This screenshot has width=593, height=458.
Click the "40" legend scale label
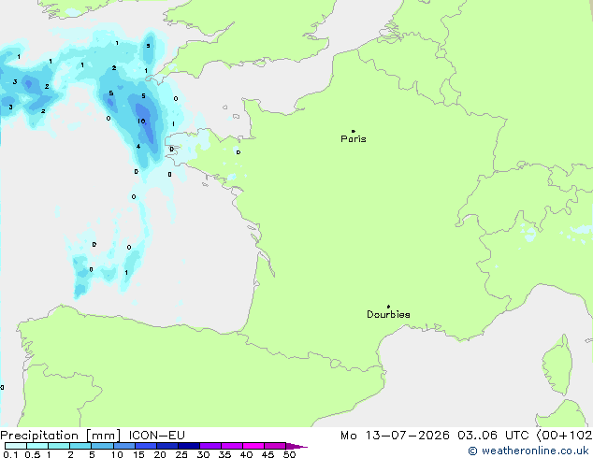click(x=246, y=454)
